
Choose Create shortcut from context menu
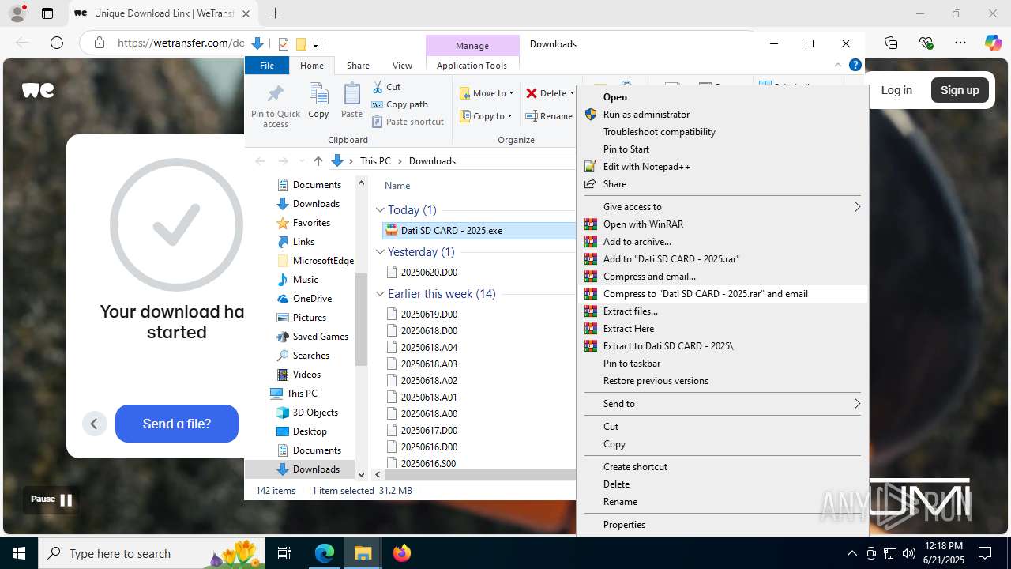coord(722,467)
